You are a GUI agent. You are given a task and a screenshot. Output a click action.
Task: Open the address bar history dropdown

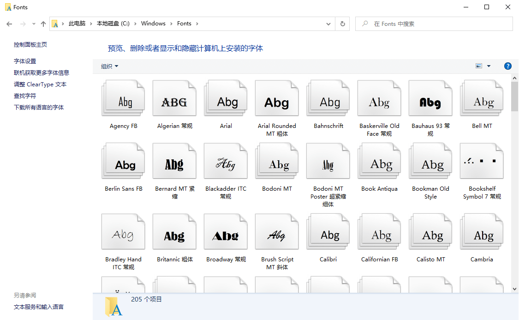(328, 24)
